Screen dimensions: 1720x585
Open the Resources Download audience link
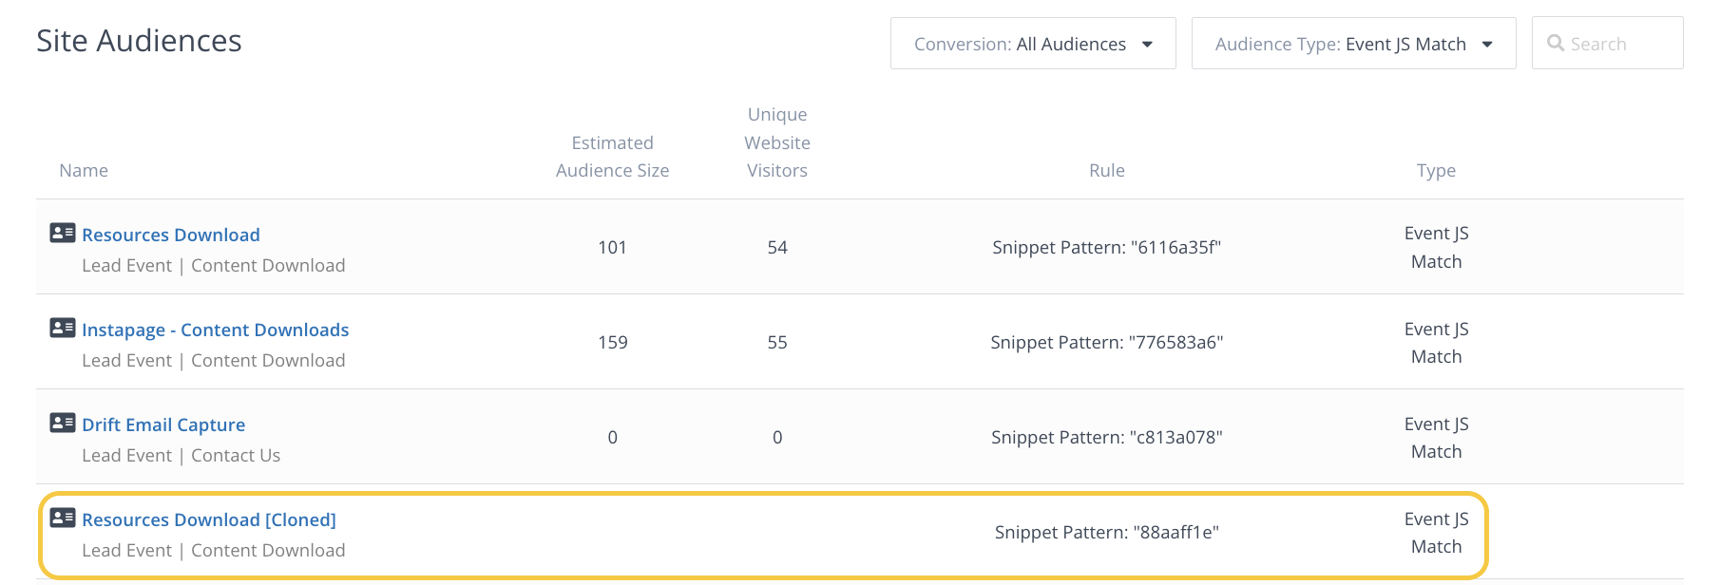171,235
